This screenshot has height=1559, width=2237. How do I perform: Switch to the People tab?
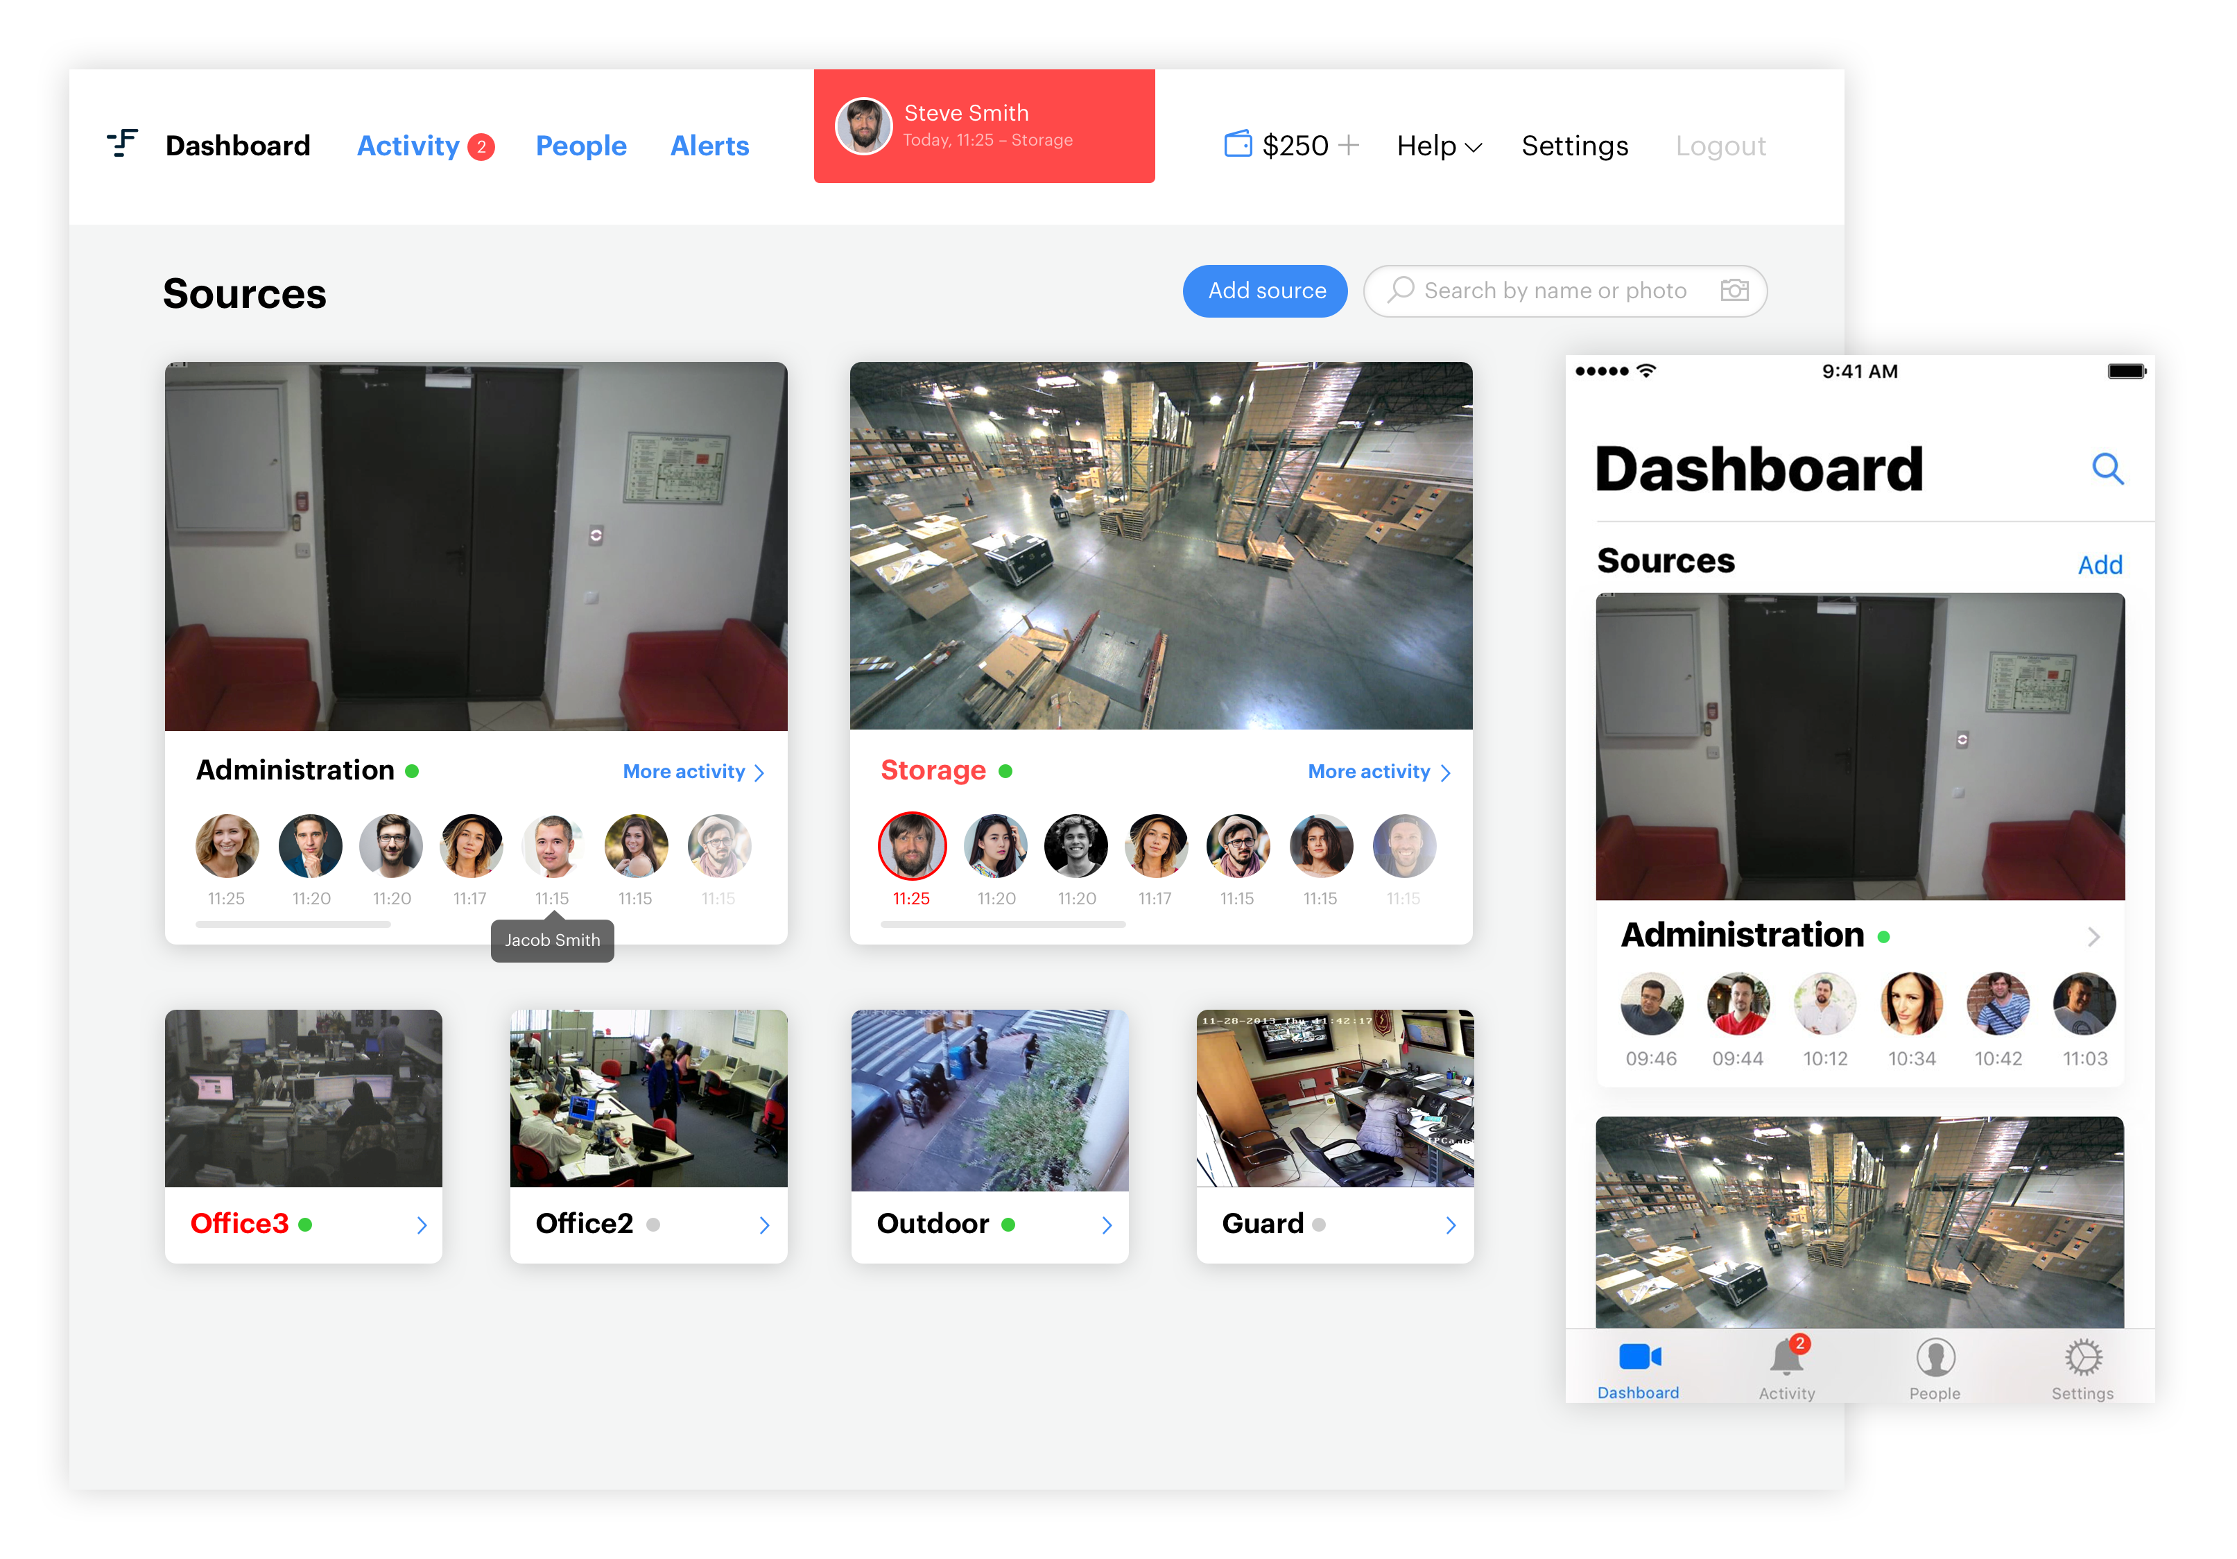580,146
